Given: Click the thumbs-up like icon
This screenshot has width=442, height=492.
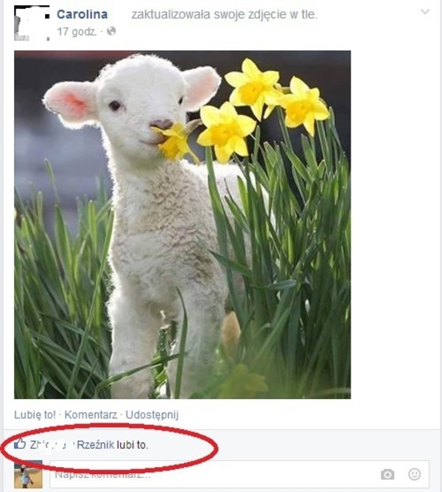Looking at the screenshot, I should pyautogui.click(x=20, y=443).
